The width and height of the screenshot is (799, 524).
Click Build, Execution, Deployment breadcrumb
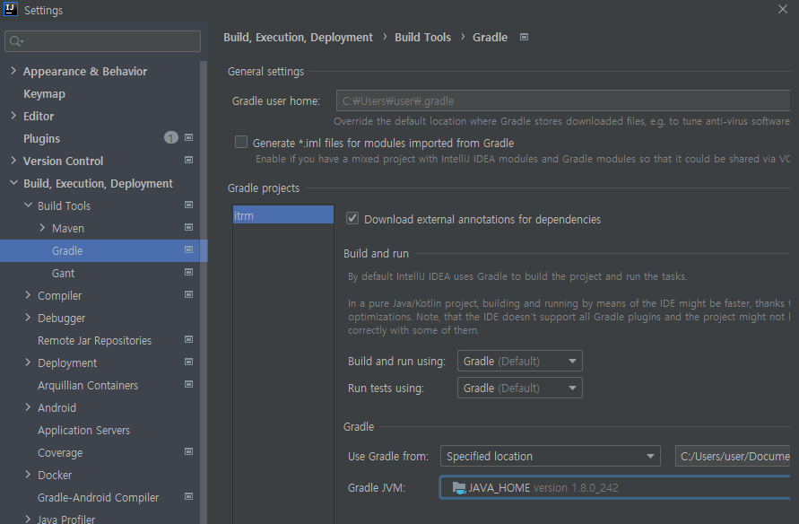[298, 37]
